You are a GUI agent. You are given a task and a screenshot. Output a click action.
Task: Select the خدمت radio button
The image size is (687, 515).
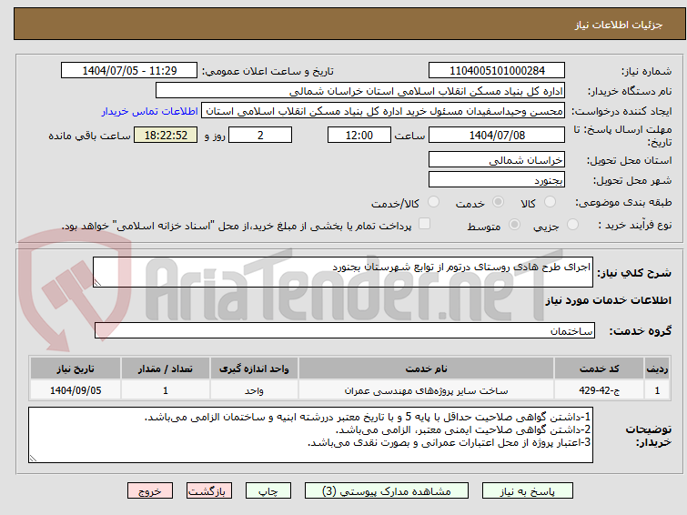(498, 202)
